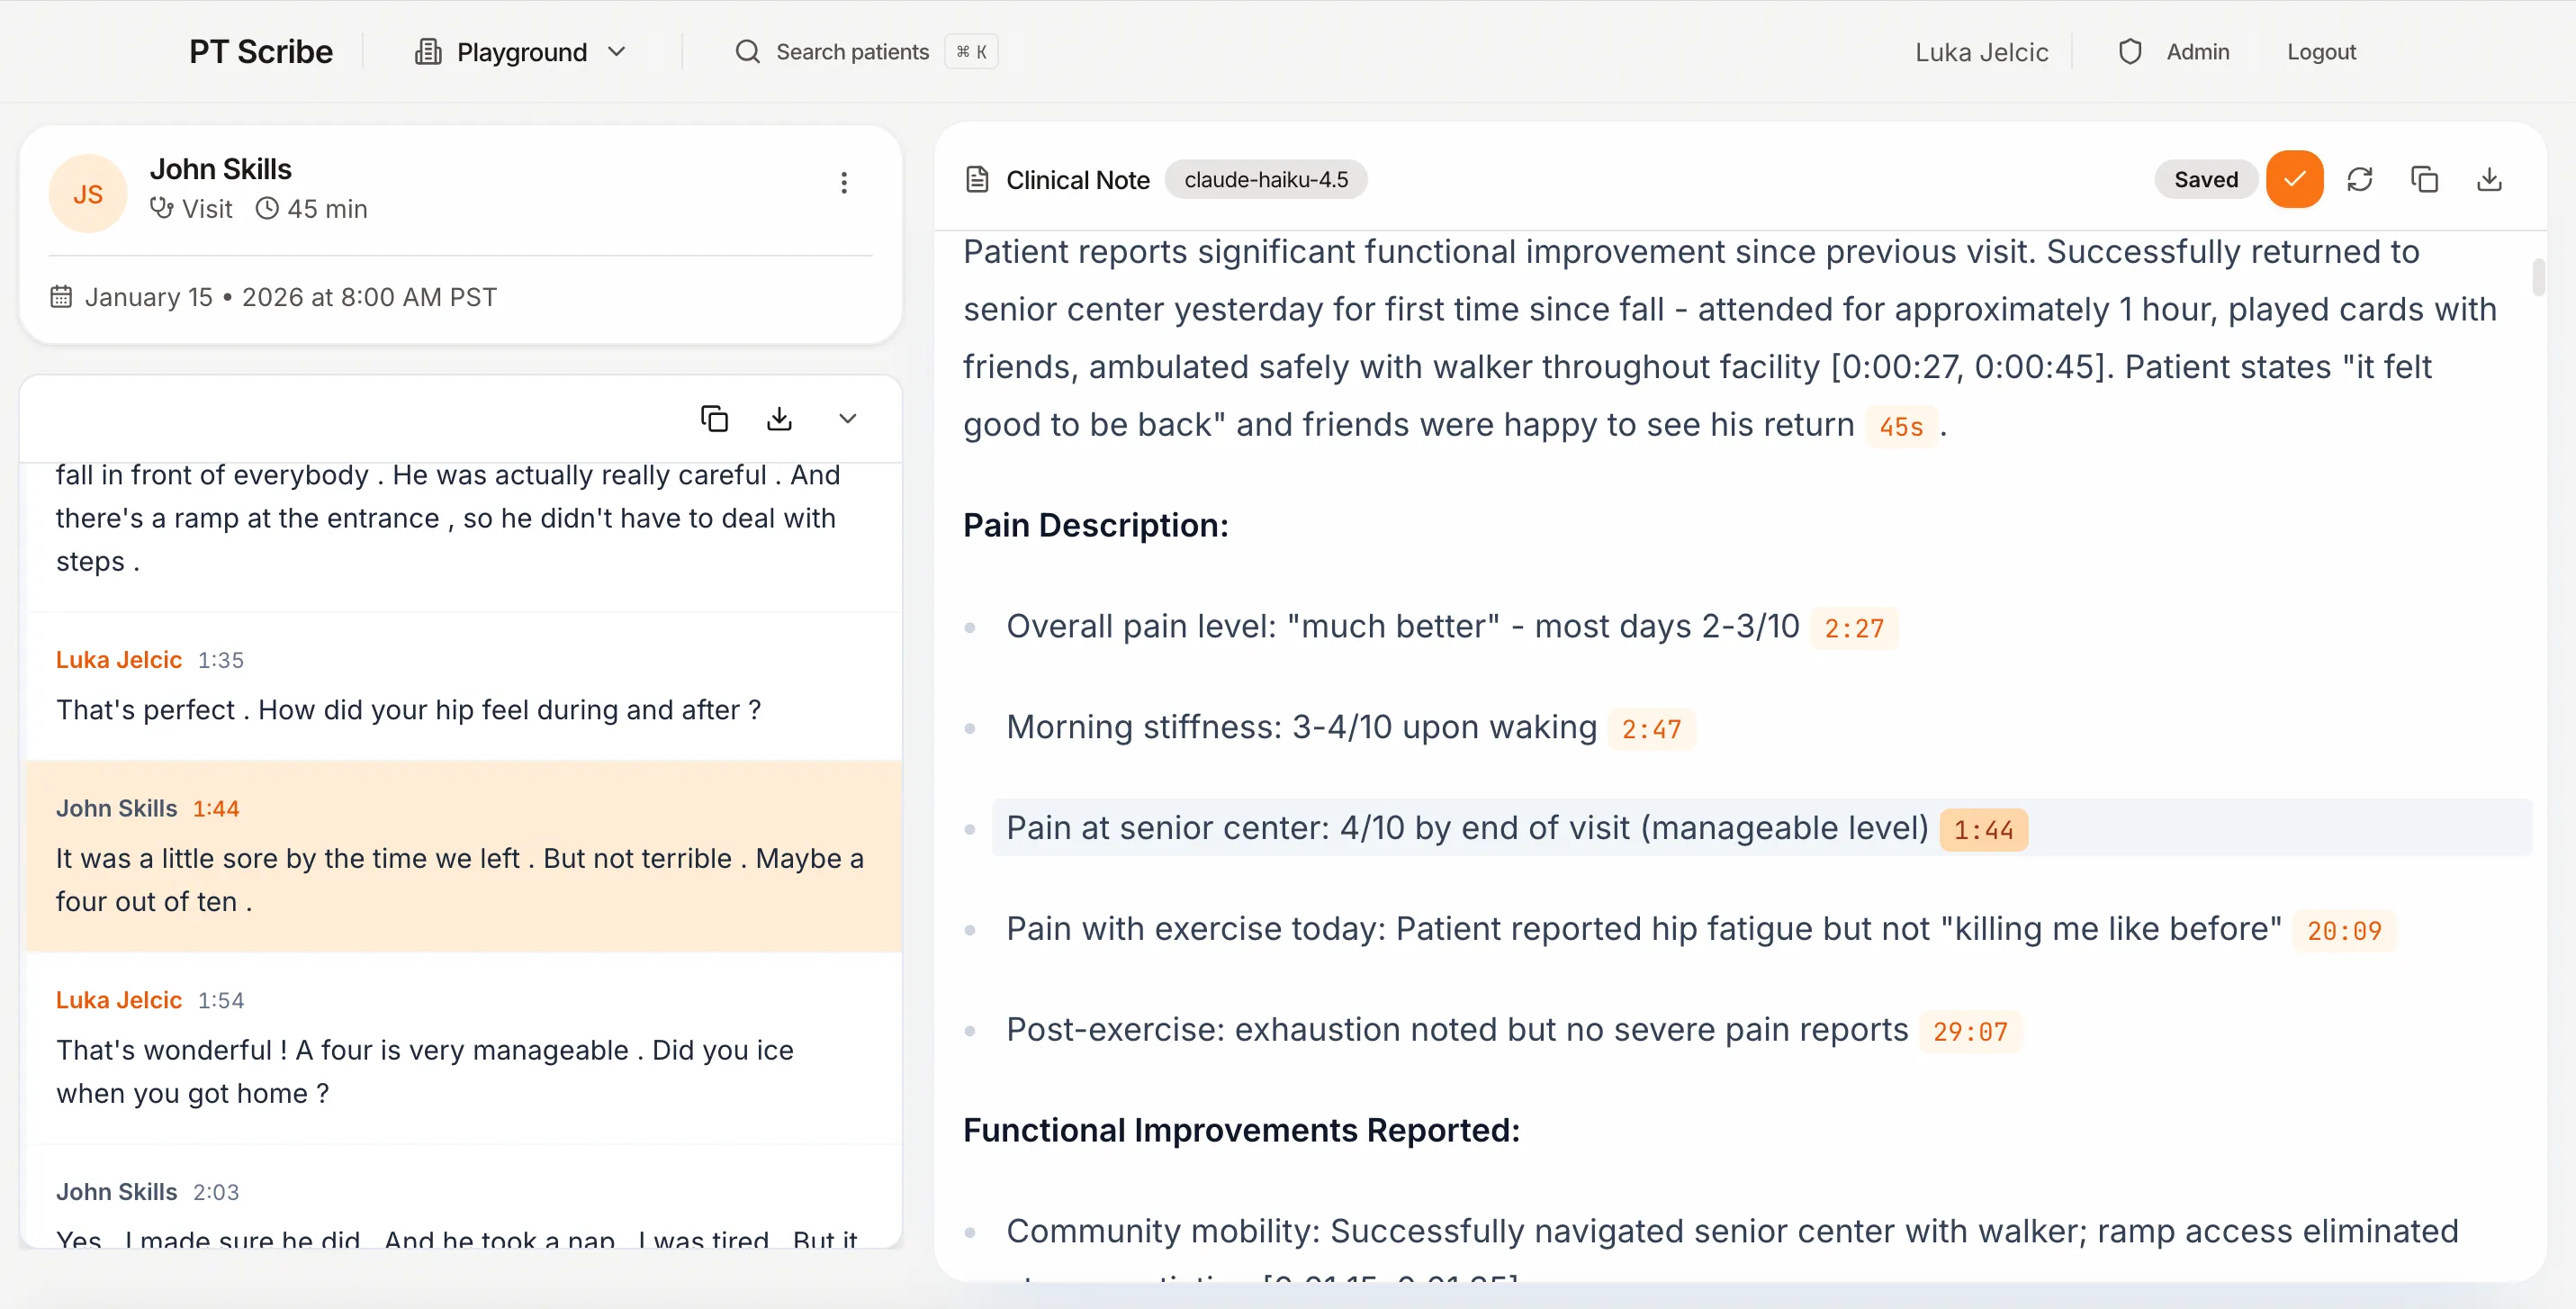This screenshot has height=1309, width=2576.
Task: Jump to the 2:27 timestamp citation
Action: click(1853, 629)
